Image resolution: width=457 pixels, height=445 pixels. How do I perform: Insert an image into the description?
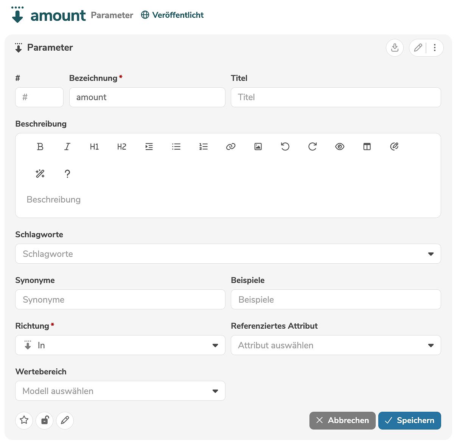click(x=258, y=147)
